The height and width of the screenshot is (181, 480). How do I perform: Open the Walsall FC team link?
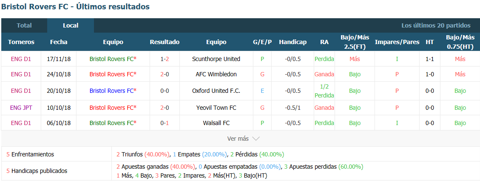pos(216,123)
